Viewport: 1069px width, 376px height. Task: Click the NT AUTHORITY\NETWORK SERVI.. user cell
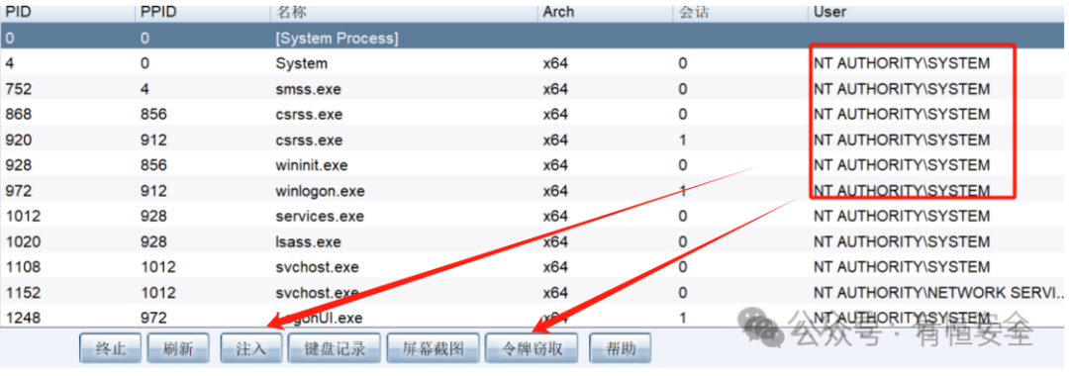tap(938, 293)
